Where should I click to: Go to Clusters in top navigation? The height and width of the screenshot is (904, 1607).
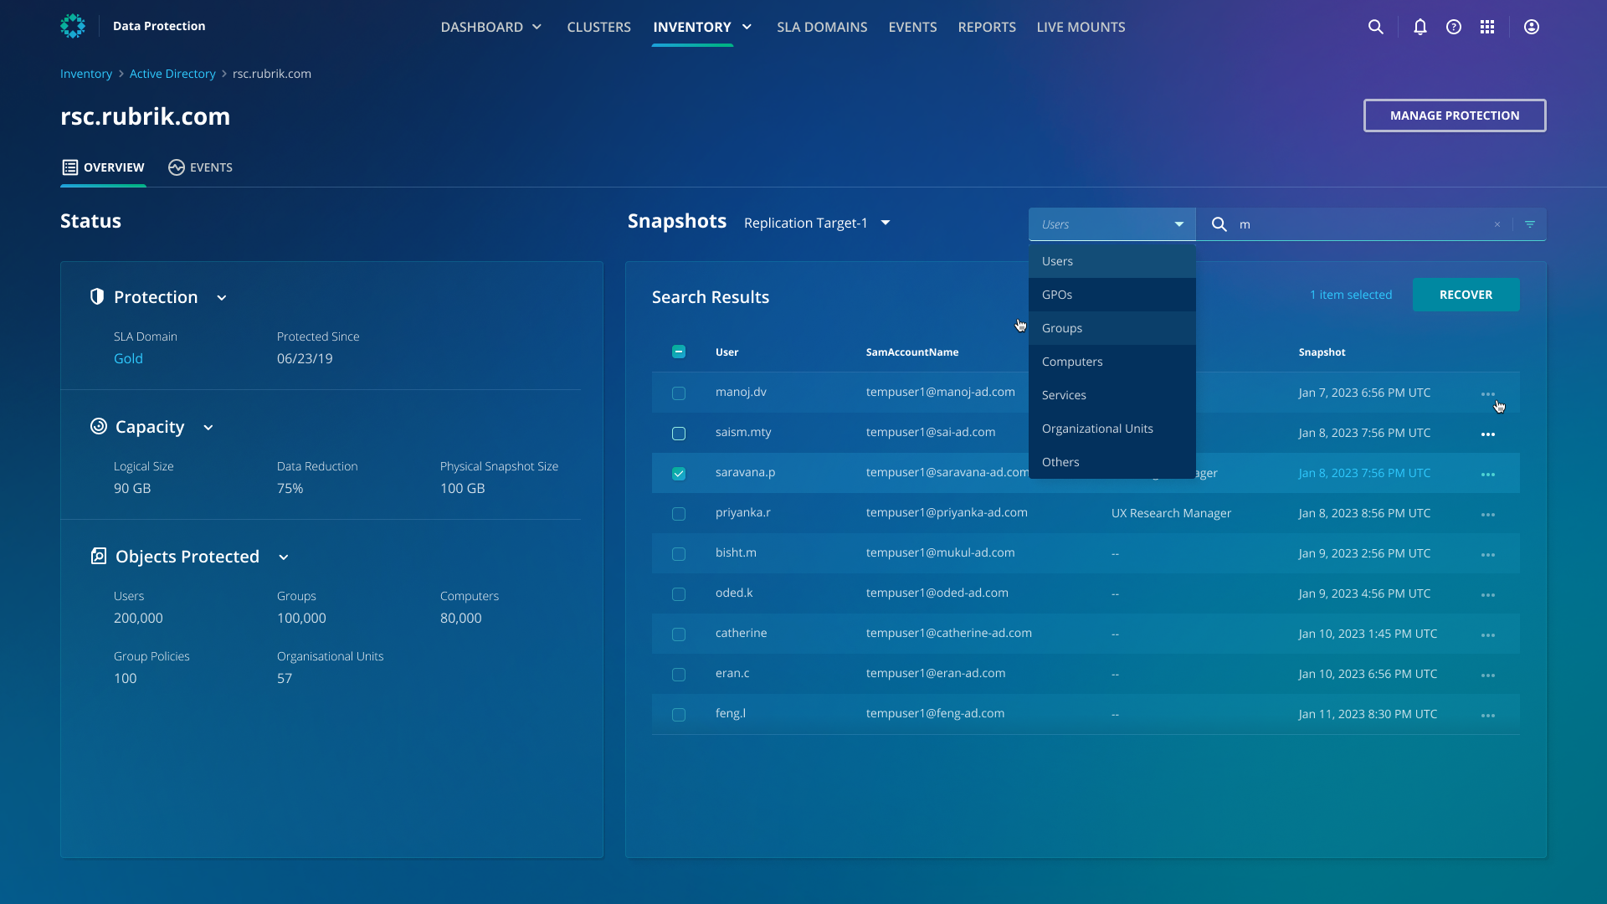pos(599,27)
